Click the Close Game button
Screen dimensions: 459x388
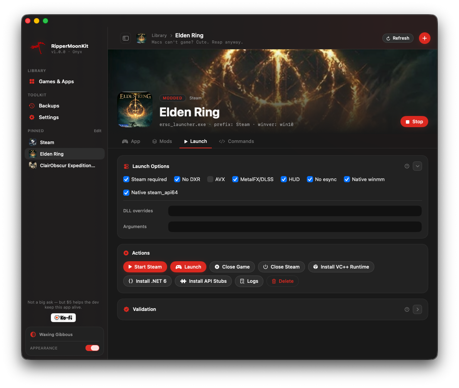(232, 267)
